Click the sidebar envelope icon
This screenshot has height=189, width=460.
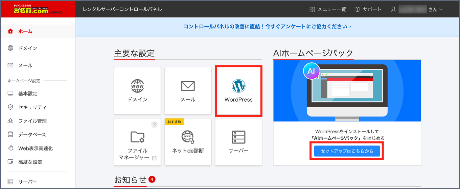[10, 65]
